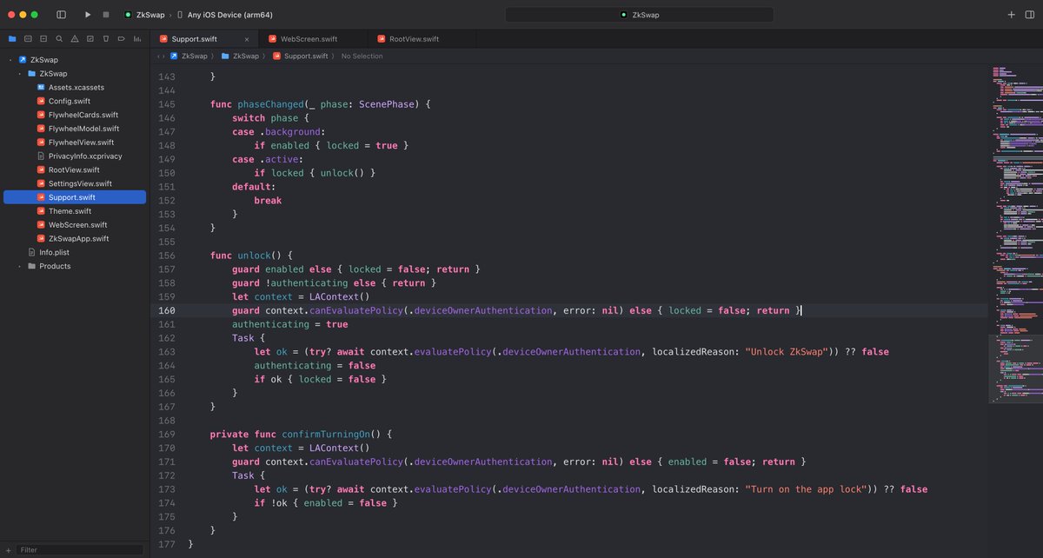
Task: Choose the Any iOS Device destination
Action: pyautogui.click(x=223, y=15)
